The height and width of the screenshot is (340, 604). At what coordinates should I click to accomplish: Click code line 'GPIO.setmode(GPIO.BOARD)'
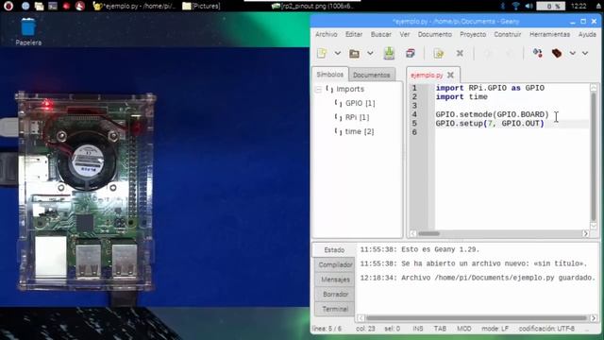click(x=492, y=114)
